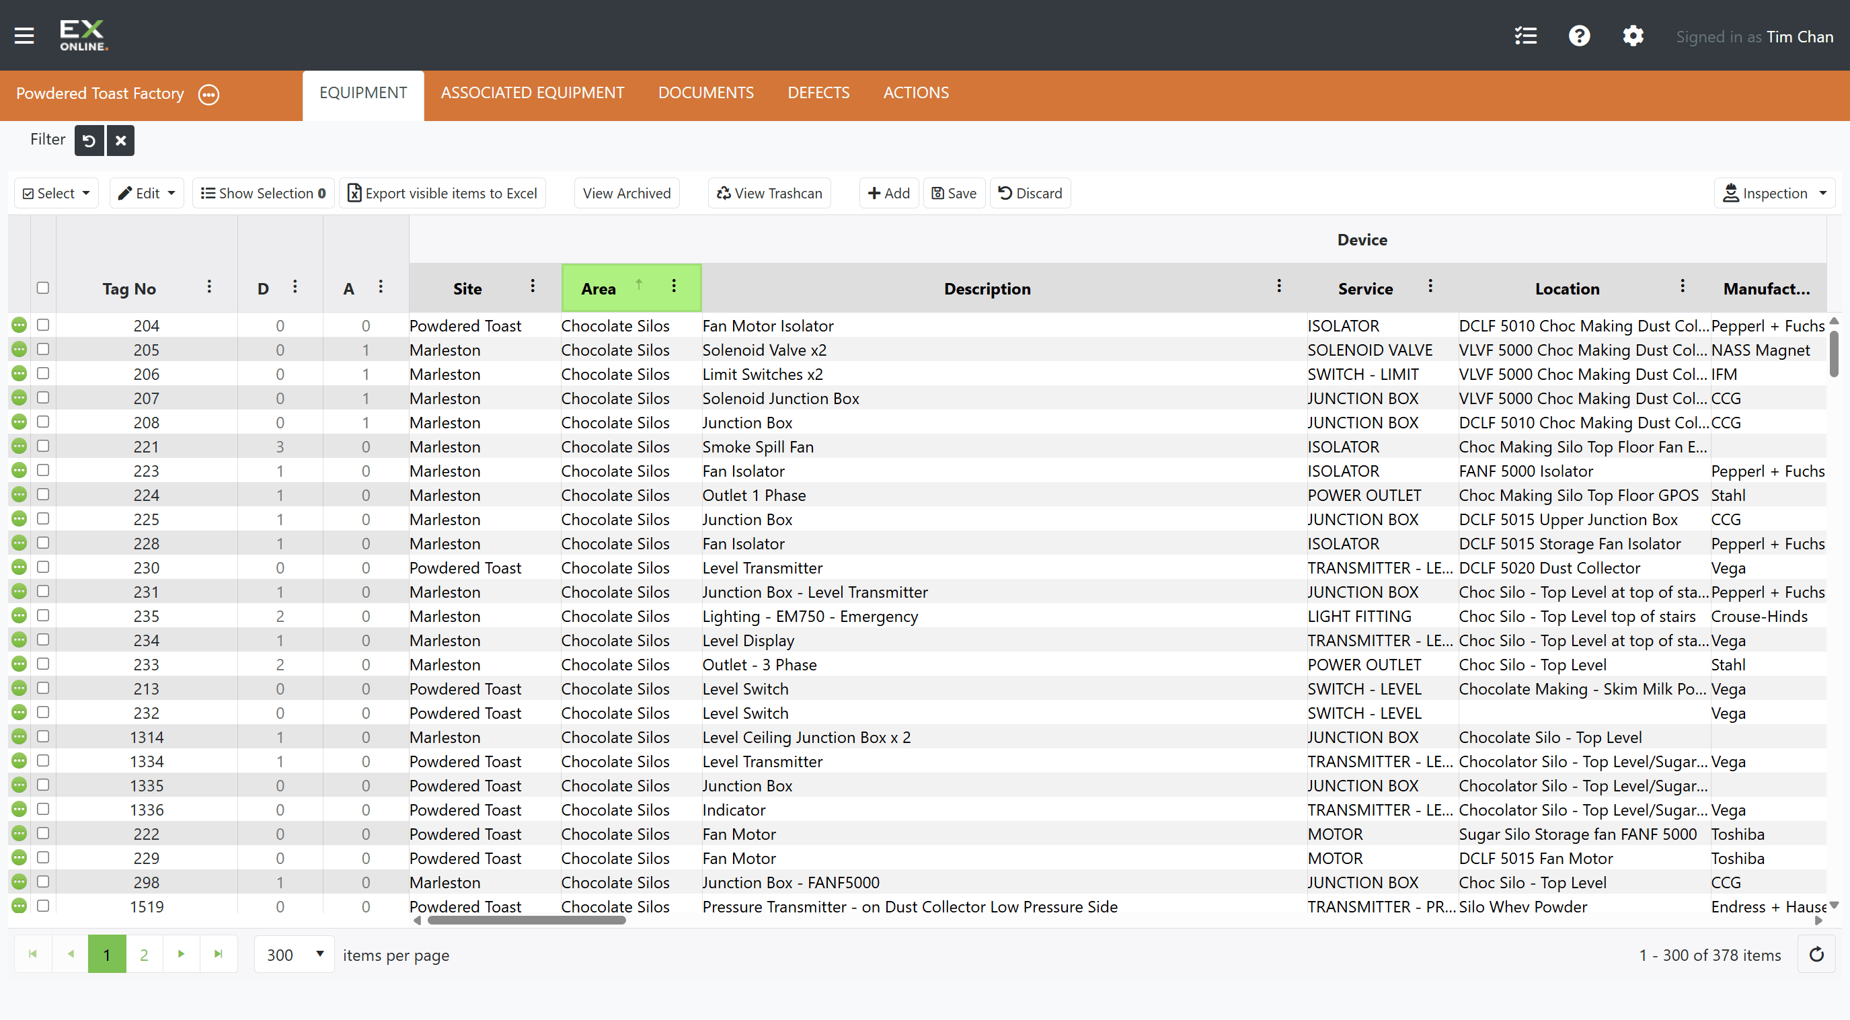Open the help question mark icon
Viewport: 1850px width, 1020px height.
[x=1579, y=36]
